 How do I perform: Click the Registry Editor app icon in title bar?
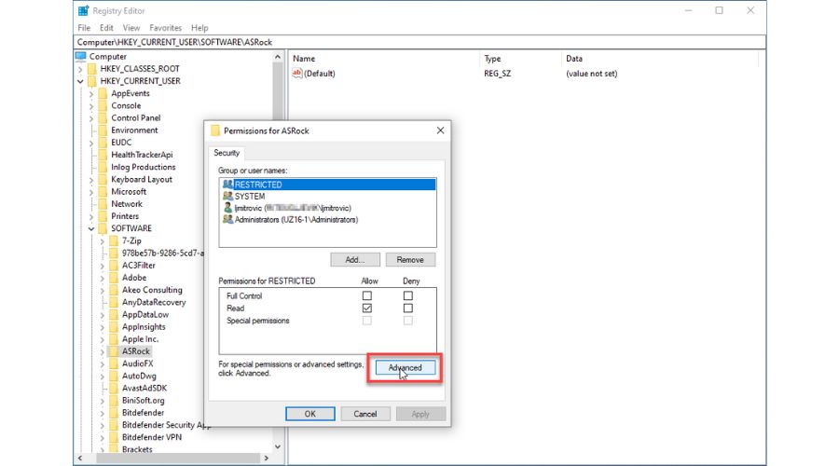coord(83,10)
